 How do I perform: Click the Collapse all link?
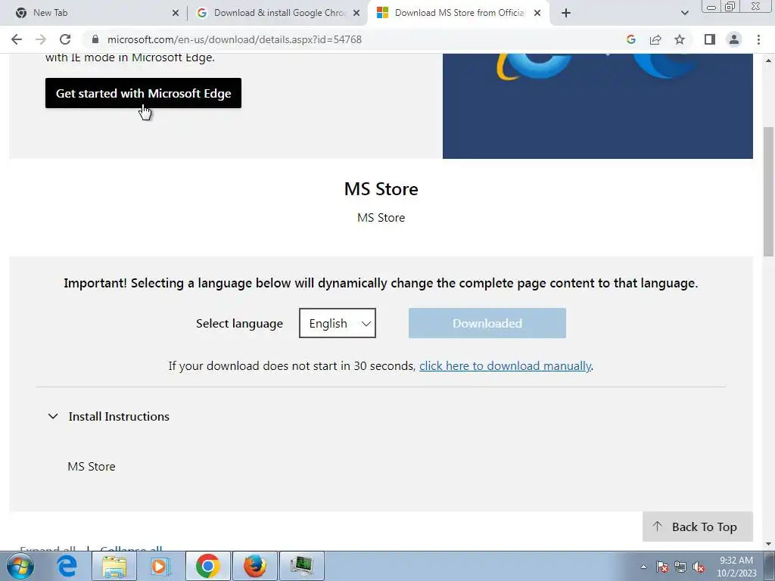click(131, 548)
